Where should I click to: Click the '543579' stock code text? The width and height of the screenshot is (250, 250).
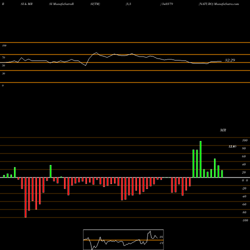coord(167,4)
